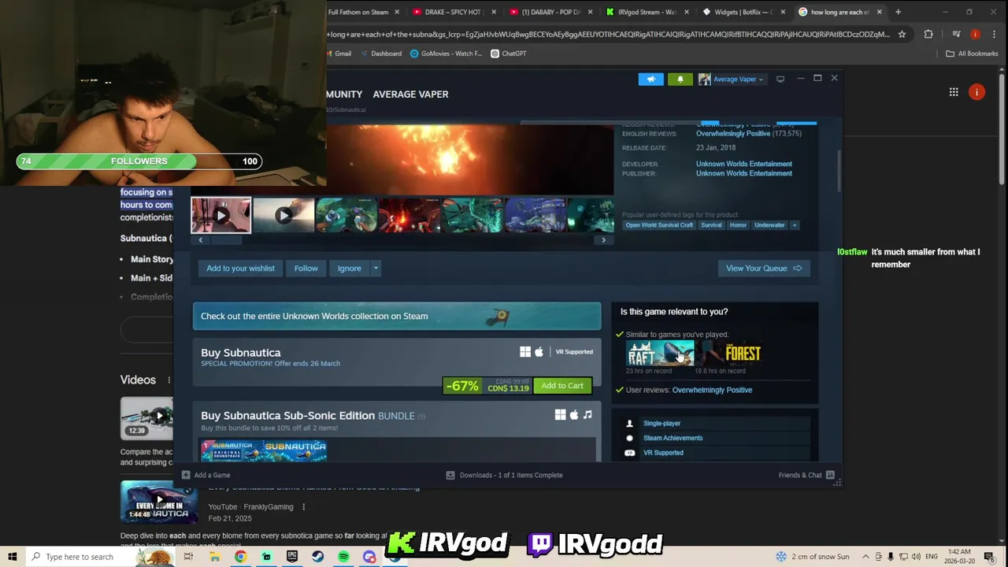Select the red lava screenshot thumbnail

pos(409,215)
